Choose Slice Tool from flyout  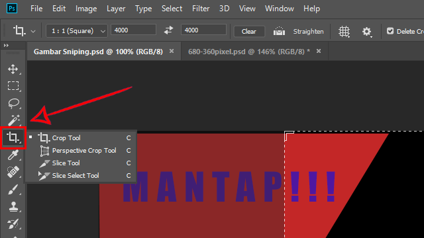81,163
